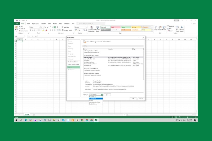
Task: Click Cancel in Excel Options
Action: 141,99
